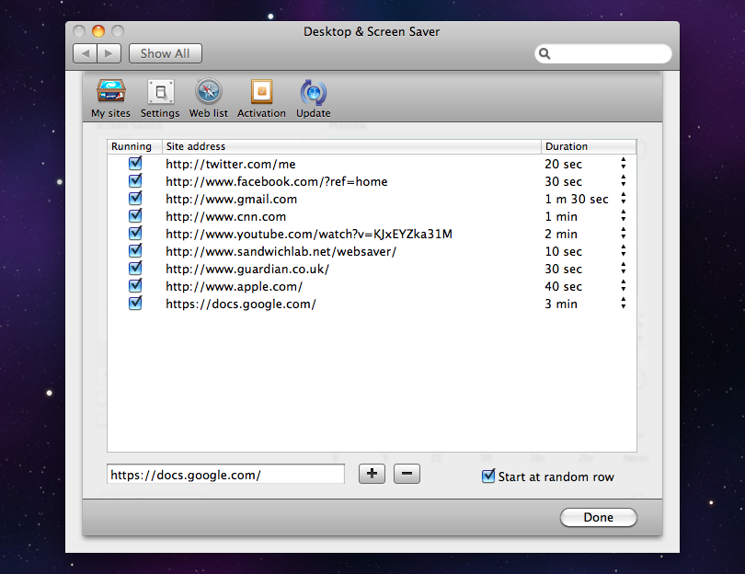Click the site URL text field
The height and width of the screenshot is (574, 745).
[225, 475]
